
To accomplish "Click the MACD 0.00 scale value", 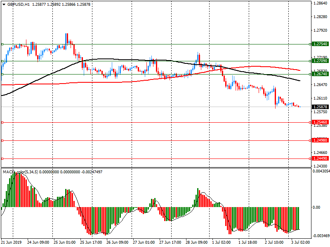I will tap(316, 207).
